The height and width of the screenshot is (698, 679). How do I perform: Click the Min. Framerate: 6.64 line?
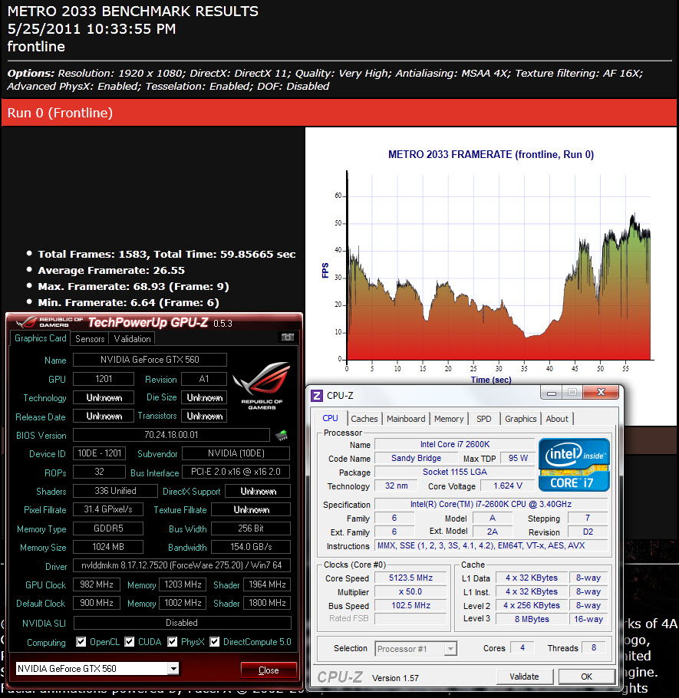click(128, 303)
